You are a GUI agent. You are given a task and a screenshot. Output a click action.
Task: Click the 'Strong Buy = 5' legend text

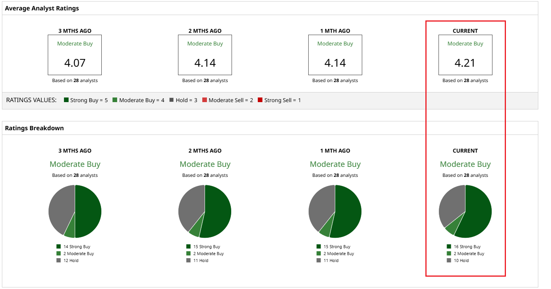[x=89, y=100]
